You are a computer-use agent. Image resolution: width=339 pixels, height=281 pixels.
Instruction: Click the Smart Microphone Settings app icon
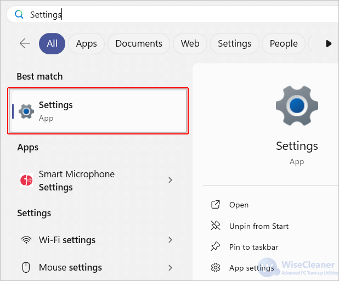[26, 180]
